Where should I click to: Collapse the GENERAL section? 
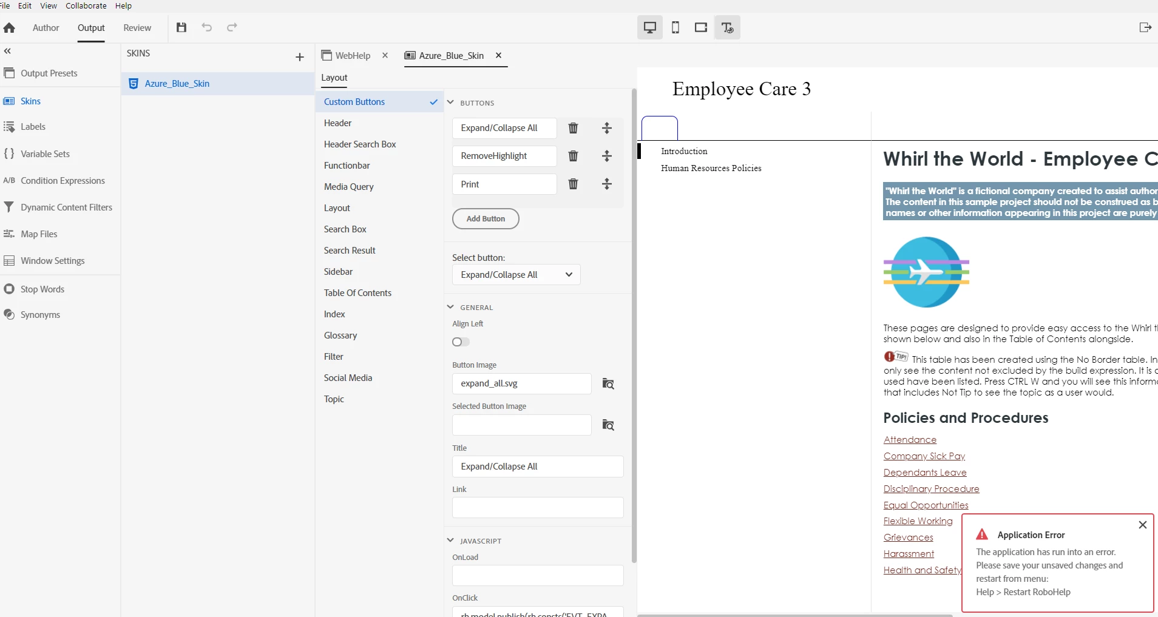coord(450,307)
